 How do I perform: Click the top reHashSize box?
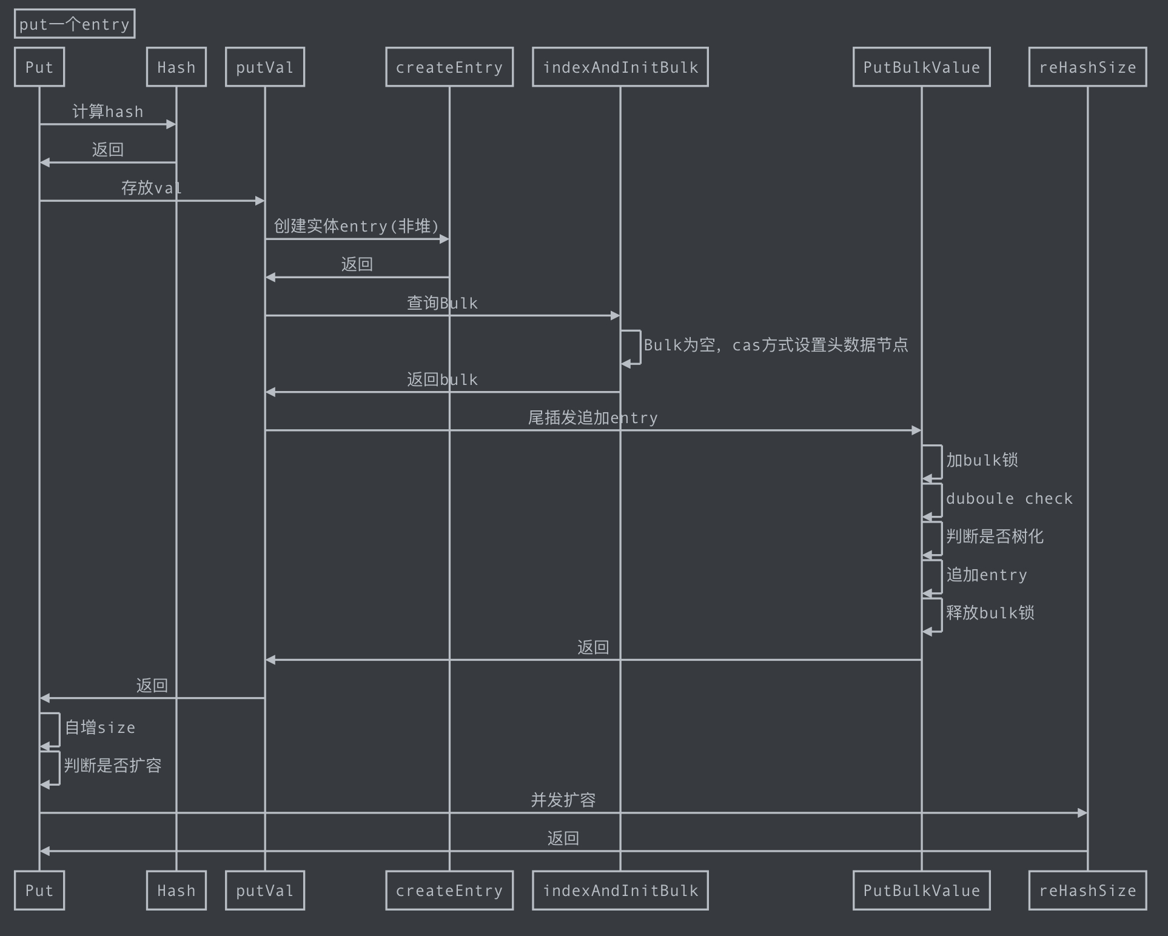pos(1087,67)
